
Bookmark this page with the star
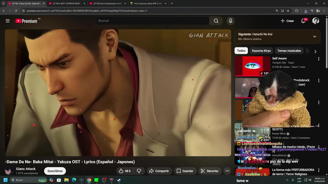288,11
